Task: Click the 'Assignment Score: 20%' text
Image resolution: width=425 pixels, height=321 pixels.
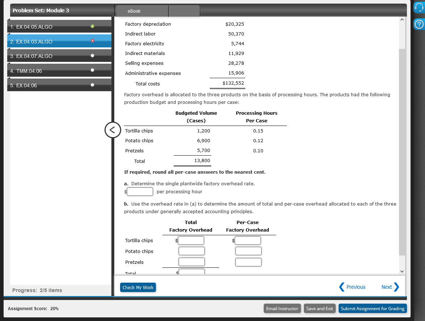Action: (33, 309)
